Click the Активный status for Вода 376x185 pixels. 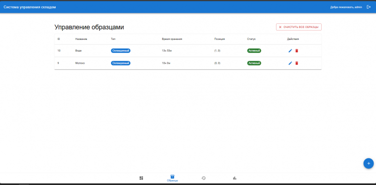254,50
